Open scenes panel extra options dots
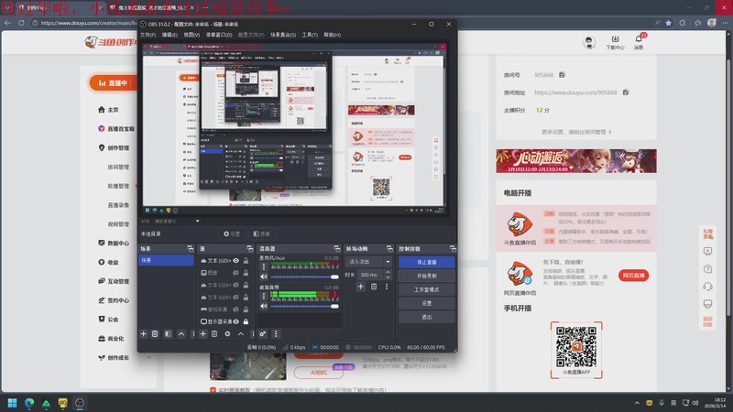Viewport: 733px width, 412px height. click(x=193, y=334)
